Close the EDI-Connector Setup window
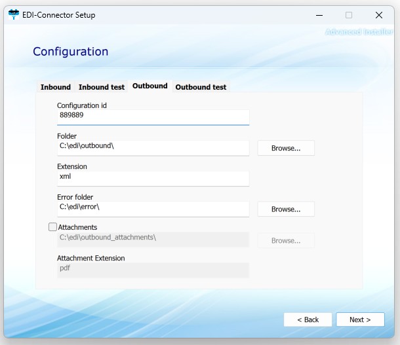Image resolution: width=400 pixels, height=345 pixels. pyautogui.click(x=379, y=15)
